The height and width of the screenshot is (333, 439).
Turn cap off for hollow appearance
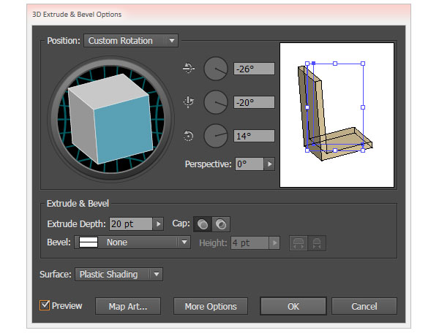220,224
